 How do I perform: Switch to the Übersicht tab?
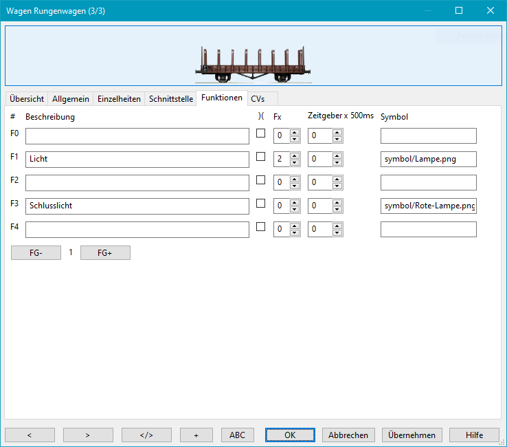(26, 99)
